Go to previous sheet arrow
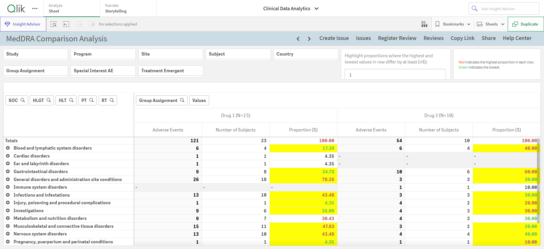Screen dimensions: 544x249 (298, 39)
